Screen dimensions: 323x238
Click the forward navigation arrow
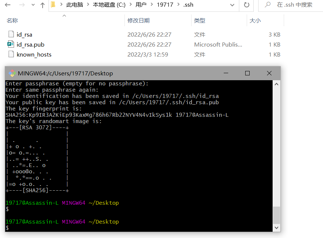point(21,5)
